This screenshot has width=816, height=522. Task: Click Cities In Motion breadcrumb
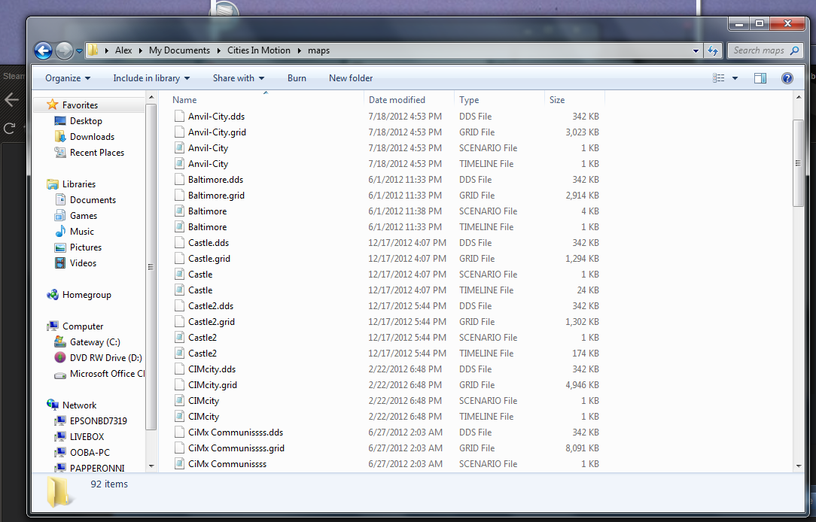point(259,50)
